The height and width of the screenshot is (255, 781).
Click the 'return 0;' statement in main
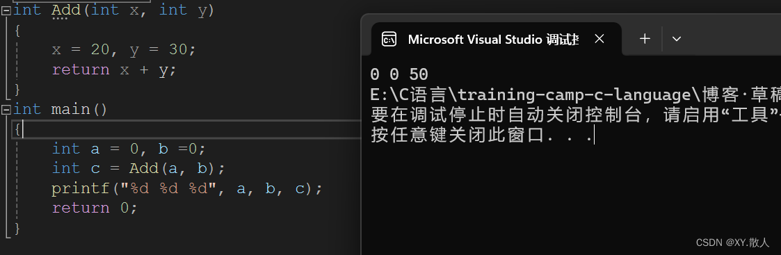coord(95,208)
